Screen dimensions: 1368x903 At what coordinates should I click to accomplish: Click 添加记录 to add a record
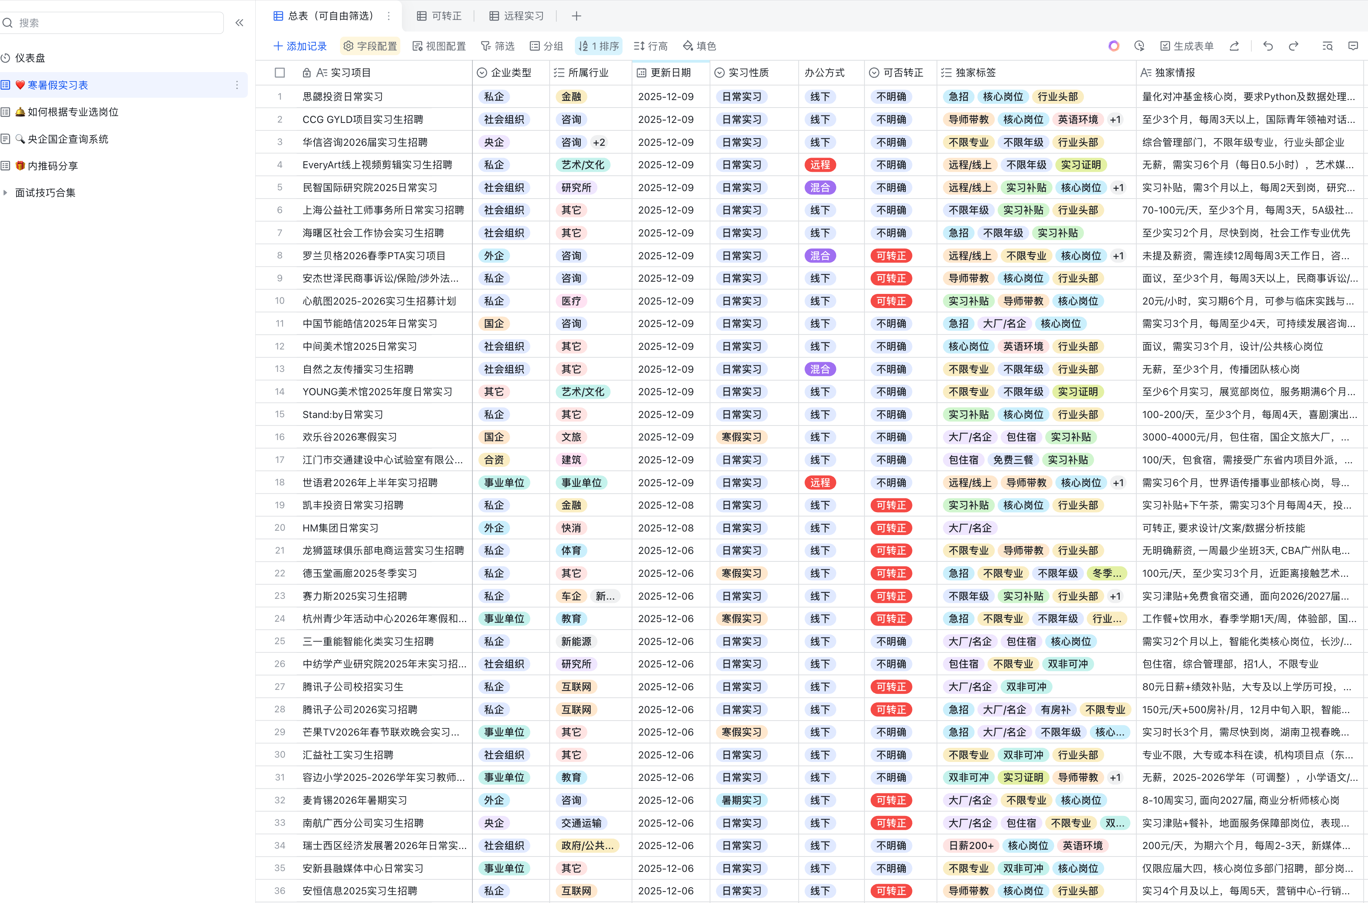click(300, 46)
